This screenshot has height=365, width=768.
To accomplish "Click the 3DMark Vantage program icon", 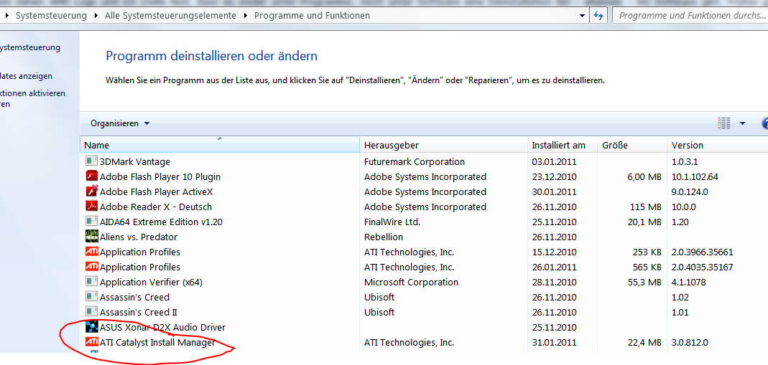I will point(91,161).
